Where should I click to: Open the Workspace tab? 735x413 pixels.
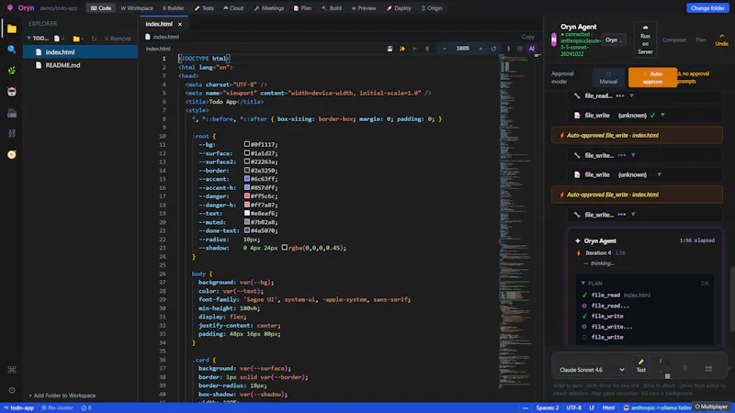(137, 8)
